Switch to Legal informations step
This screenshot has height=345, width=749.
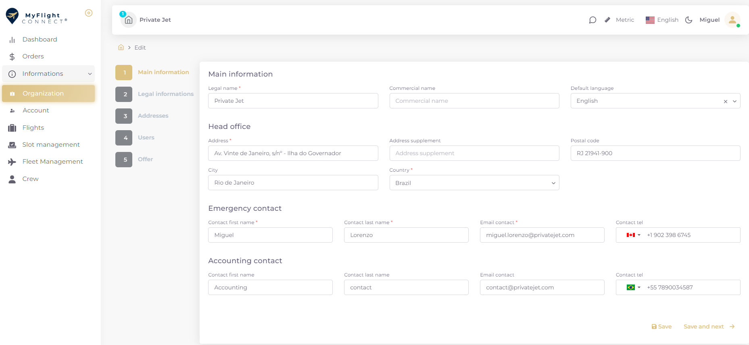tap(165, 94)
